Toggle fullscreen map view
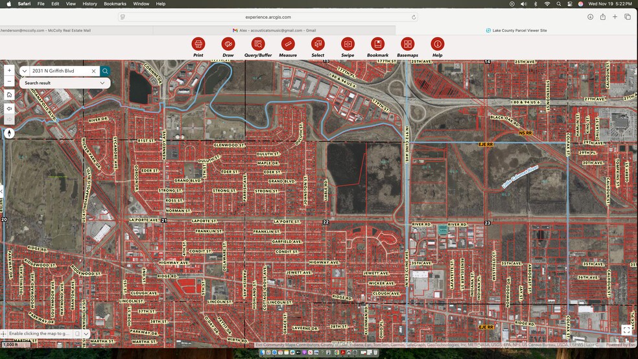 [626, 330]
